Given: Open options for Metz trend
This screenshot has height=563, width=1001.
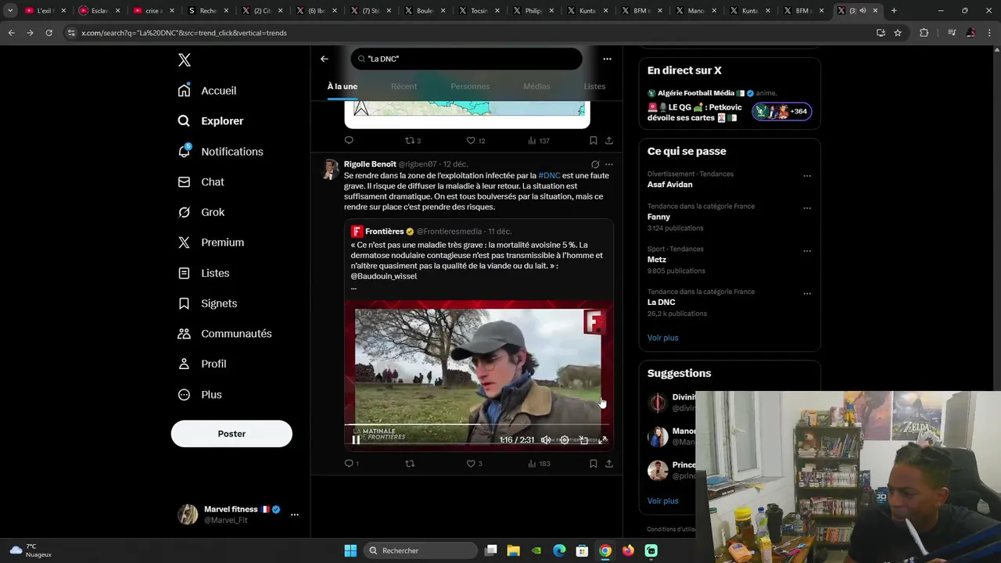Looking at the screenshot, I should pyautogui.click(x=807, y=251).
